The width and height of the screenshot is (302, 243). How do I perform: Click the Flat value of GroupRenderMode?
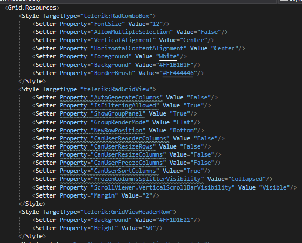click(x=182, y=122)
